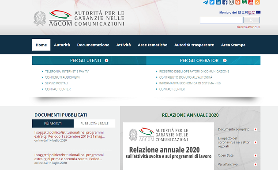Viewport: 278px width, 170px height.
Task: Open the Attività menu
Action: tap(124, 45)
